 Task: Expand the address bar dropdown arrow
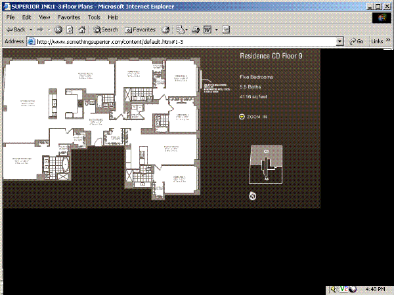[x=339, y=41]
